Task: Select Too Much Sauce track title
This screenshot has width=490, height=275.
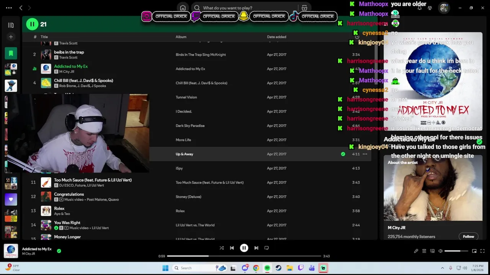Action: [93, 180]
